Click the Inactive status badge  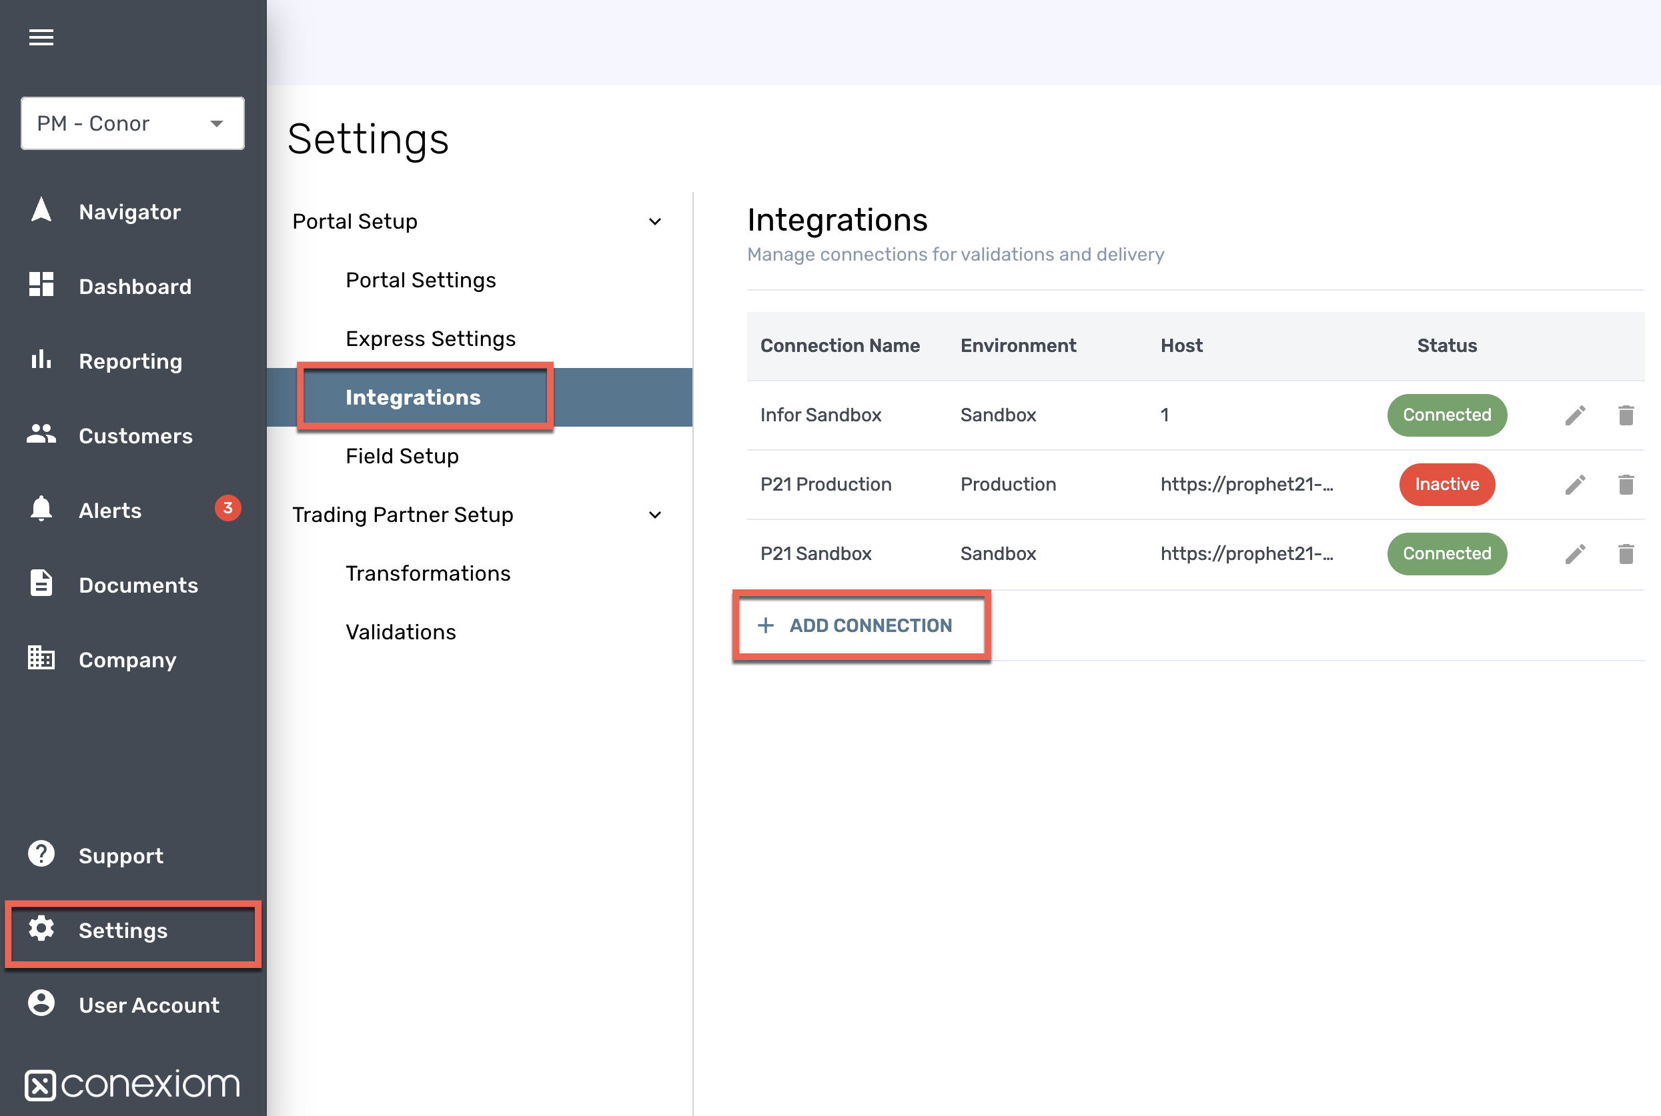[x=1446, y=485]
